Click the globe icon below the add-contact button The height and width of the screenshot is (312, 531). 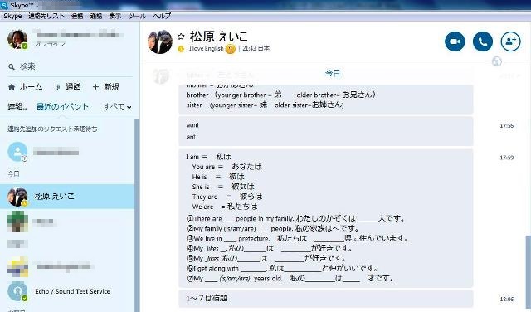[x=497, y=61]
